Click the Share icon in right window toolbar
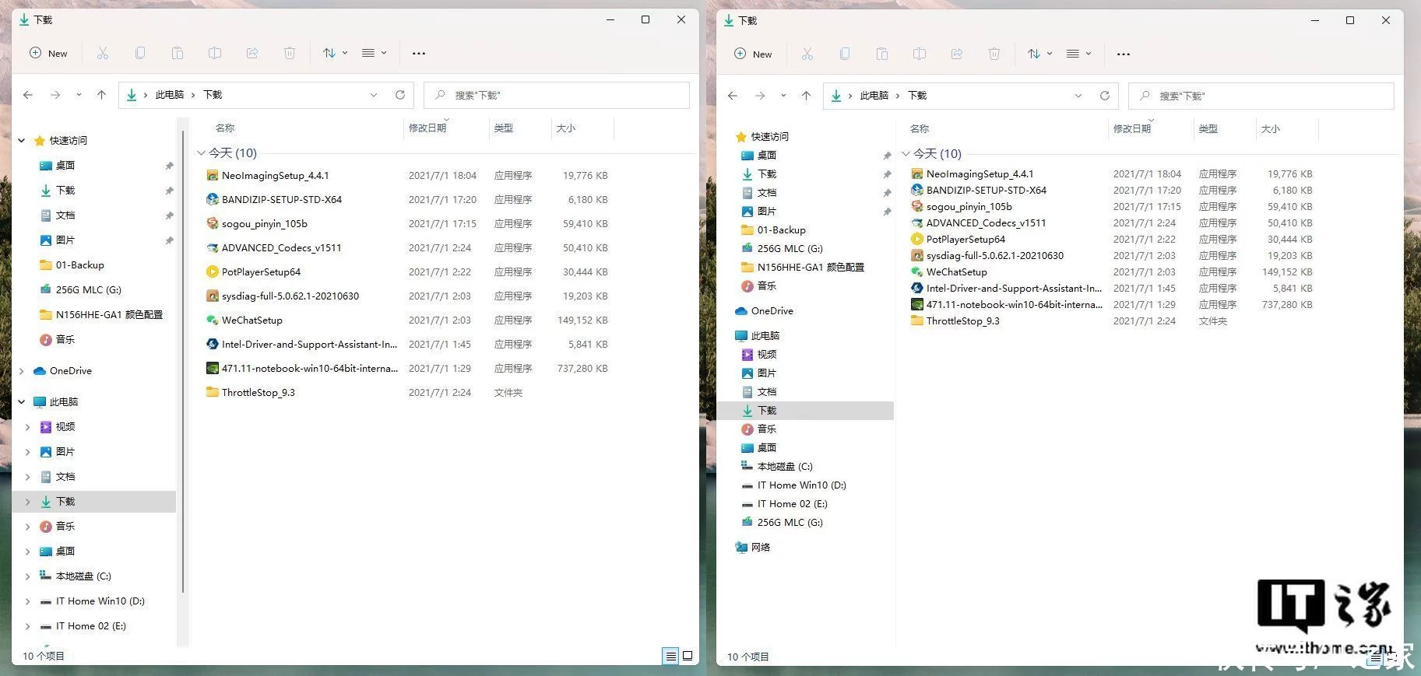1421x676 pixels. [957, 54]
